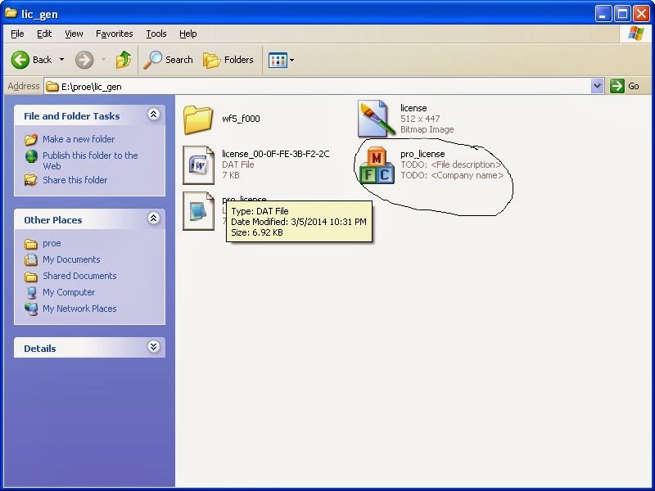
Task: Collapse the File and Folder Tasks panel
Action: (153, 114)
